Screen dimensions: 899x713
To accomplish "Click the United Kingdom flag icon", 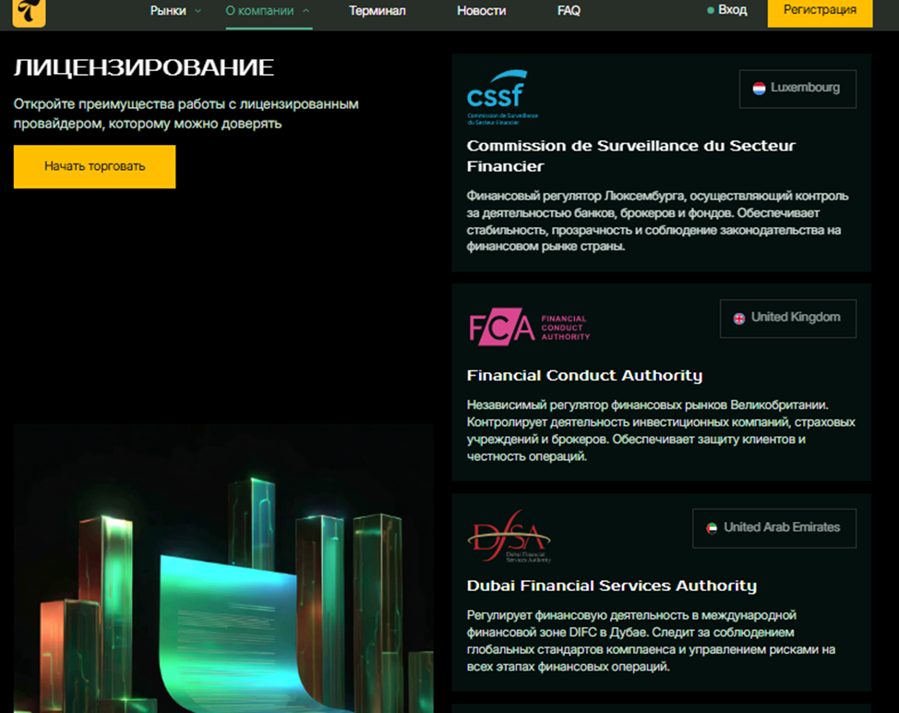I will [739, 318].
